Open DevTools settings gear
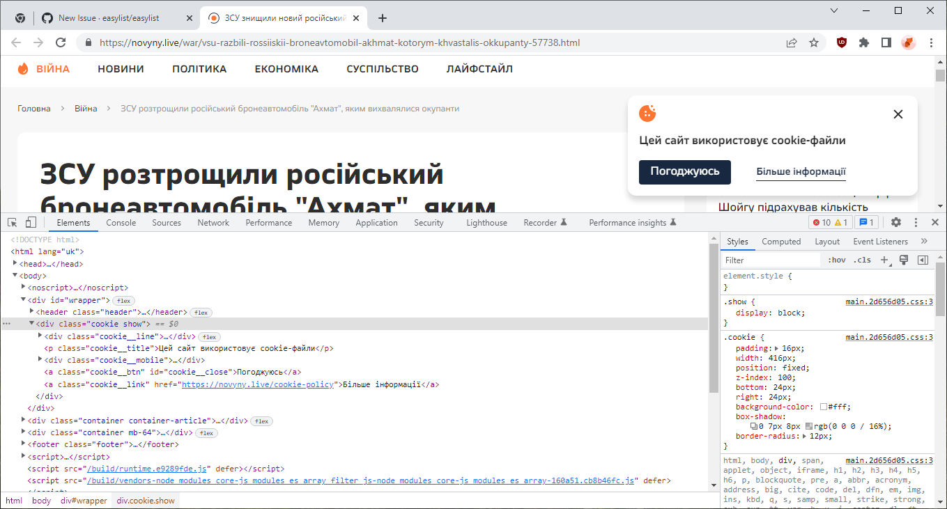This screenshot has height=509, width=947. click(896, 221)
